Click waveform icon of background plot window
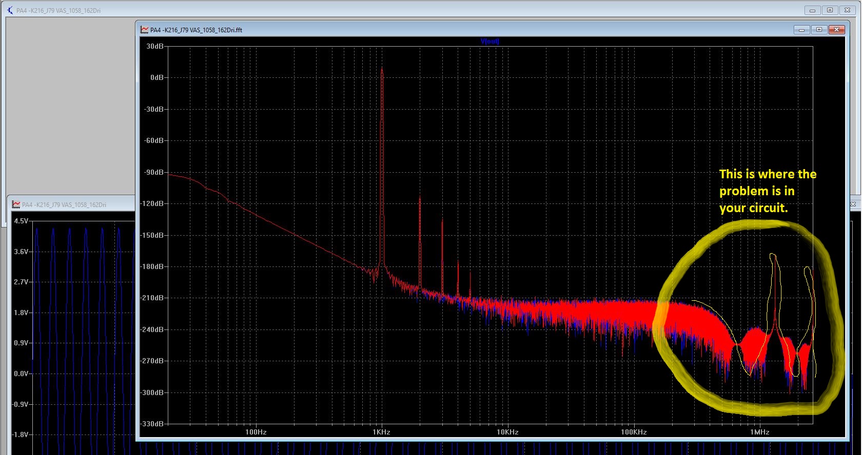This screenshot has height=455, width=862. [16, 204]
